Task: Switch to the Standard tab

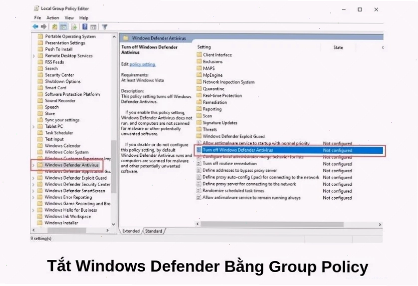Action: tap(154, 231)
